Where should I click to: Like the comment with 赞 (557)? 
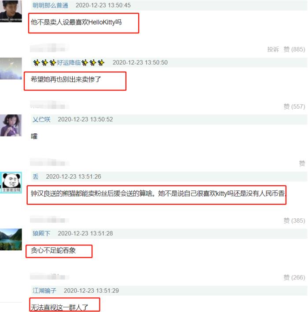(294, 106)
